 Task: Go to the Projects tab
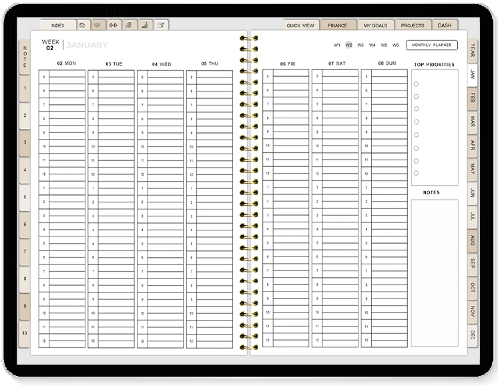(x=413, y=25)
